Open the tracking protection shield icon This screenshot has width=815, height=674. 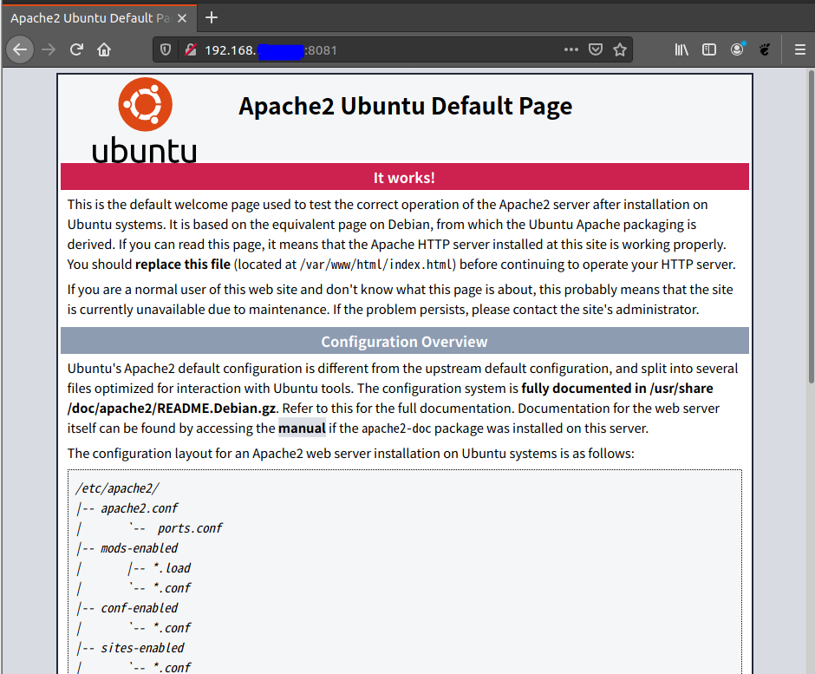pyautogui.click(x=166, y=50)
